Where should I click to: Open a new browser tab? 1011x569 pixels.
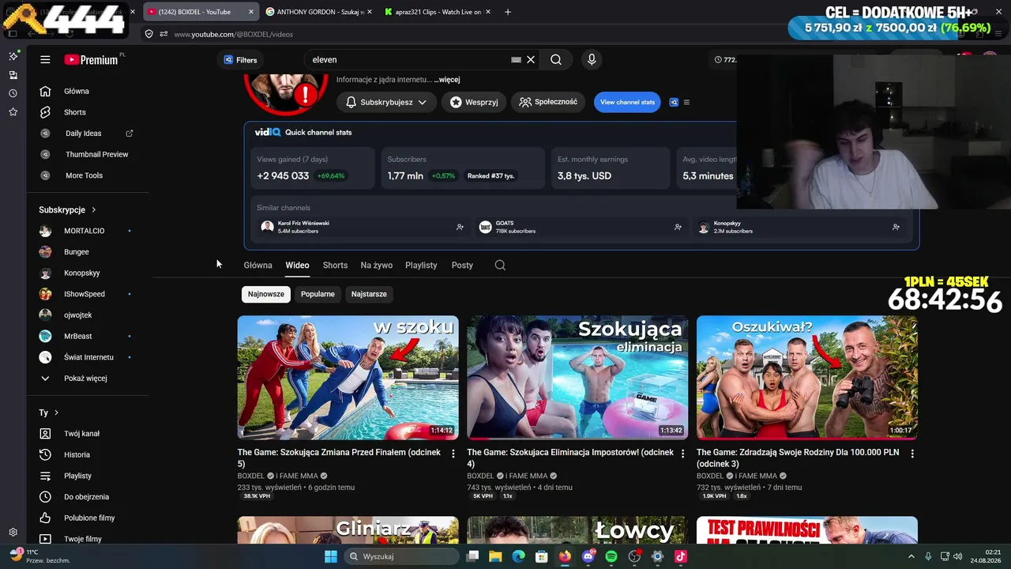(507, 12)
